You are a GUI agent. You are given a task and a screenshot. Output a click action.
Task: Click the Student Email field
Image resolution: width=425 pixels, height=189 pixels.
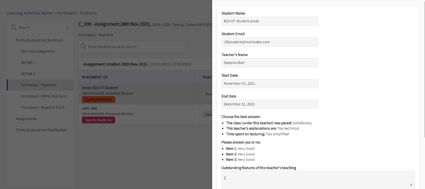pyautogui.click(x=269, y=42)
